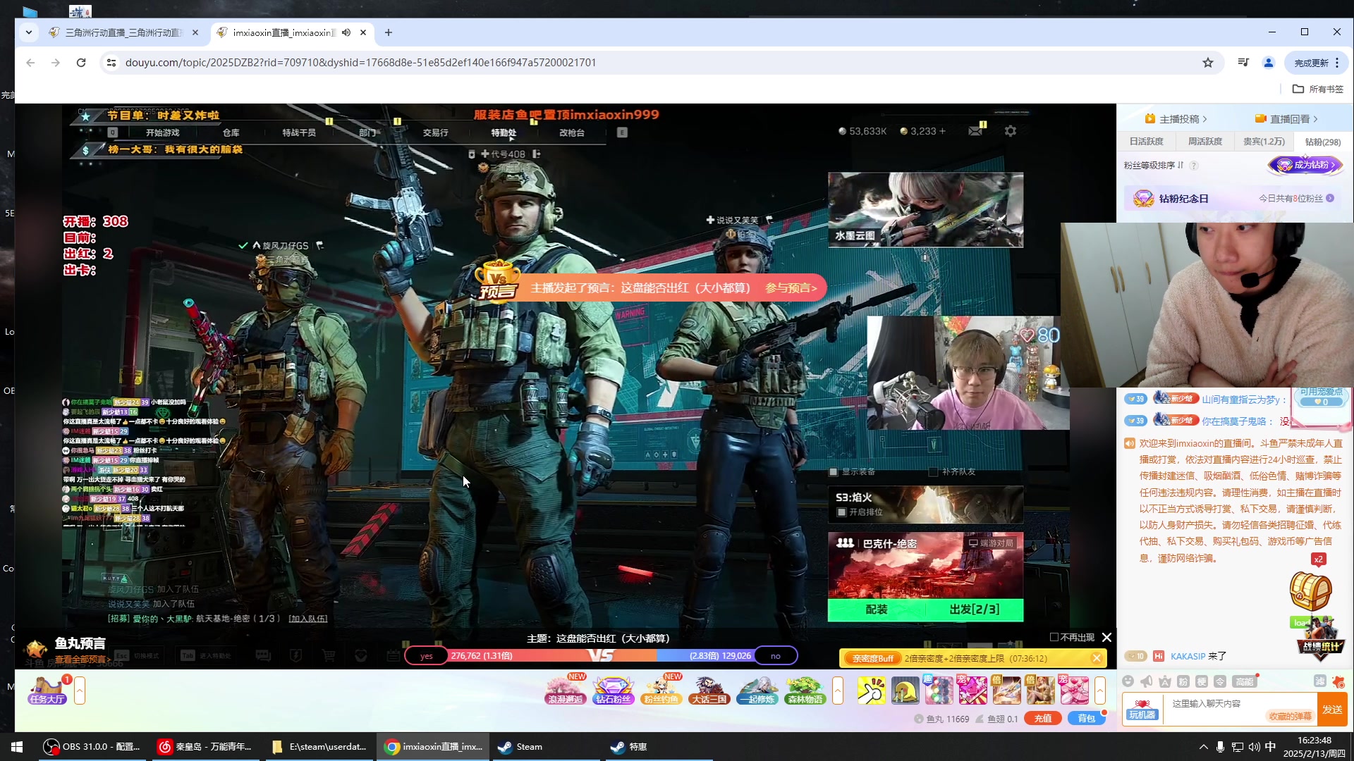Image resolution: width=1354 pixels, height=761 pixels.
Task: Close the 亲密度Buff notification
Action: pos(1097,658)
